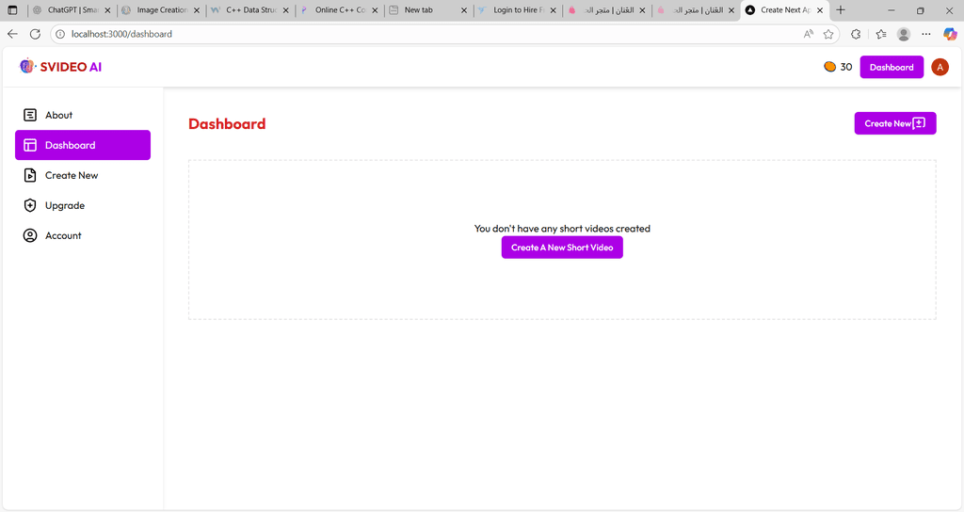Click the Upgrade shield icon
Screen dimensions: 964x512
point(29,205)
